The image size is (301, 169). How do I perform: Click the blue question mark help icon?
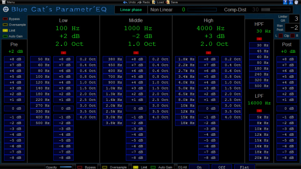coord(285,2)
